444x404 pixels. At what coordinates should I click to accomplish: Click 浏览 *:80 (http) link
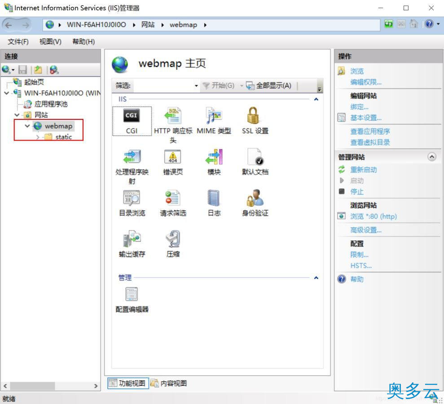pyautogui.click(x=374, y=216)
